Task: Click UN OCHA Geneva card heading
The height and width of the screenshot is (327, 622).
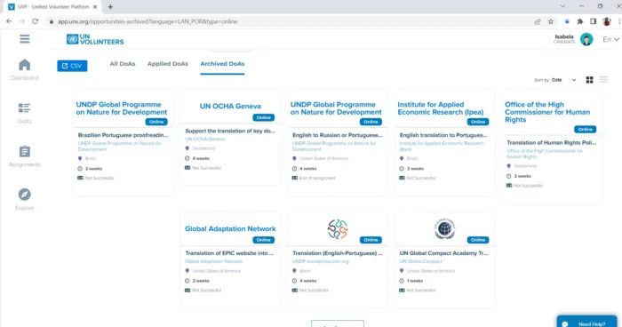Action: click(230, 106)
